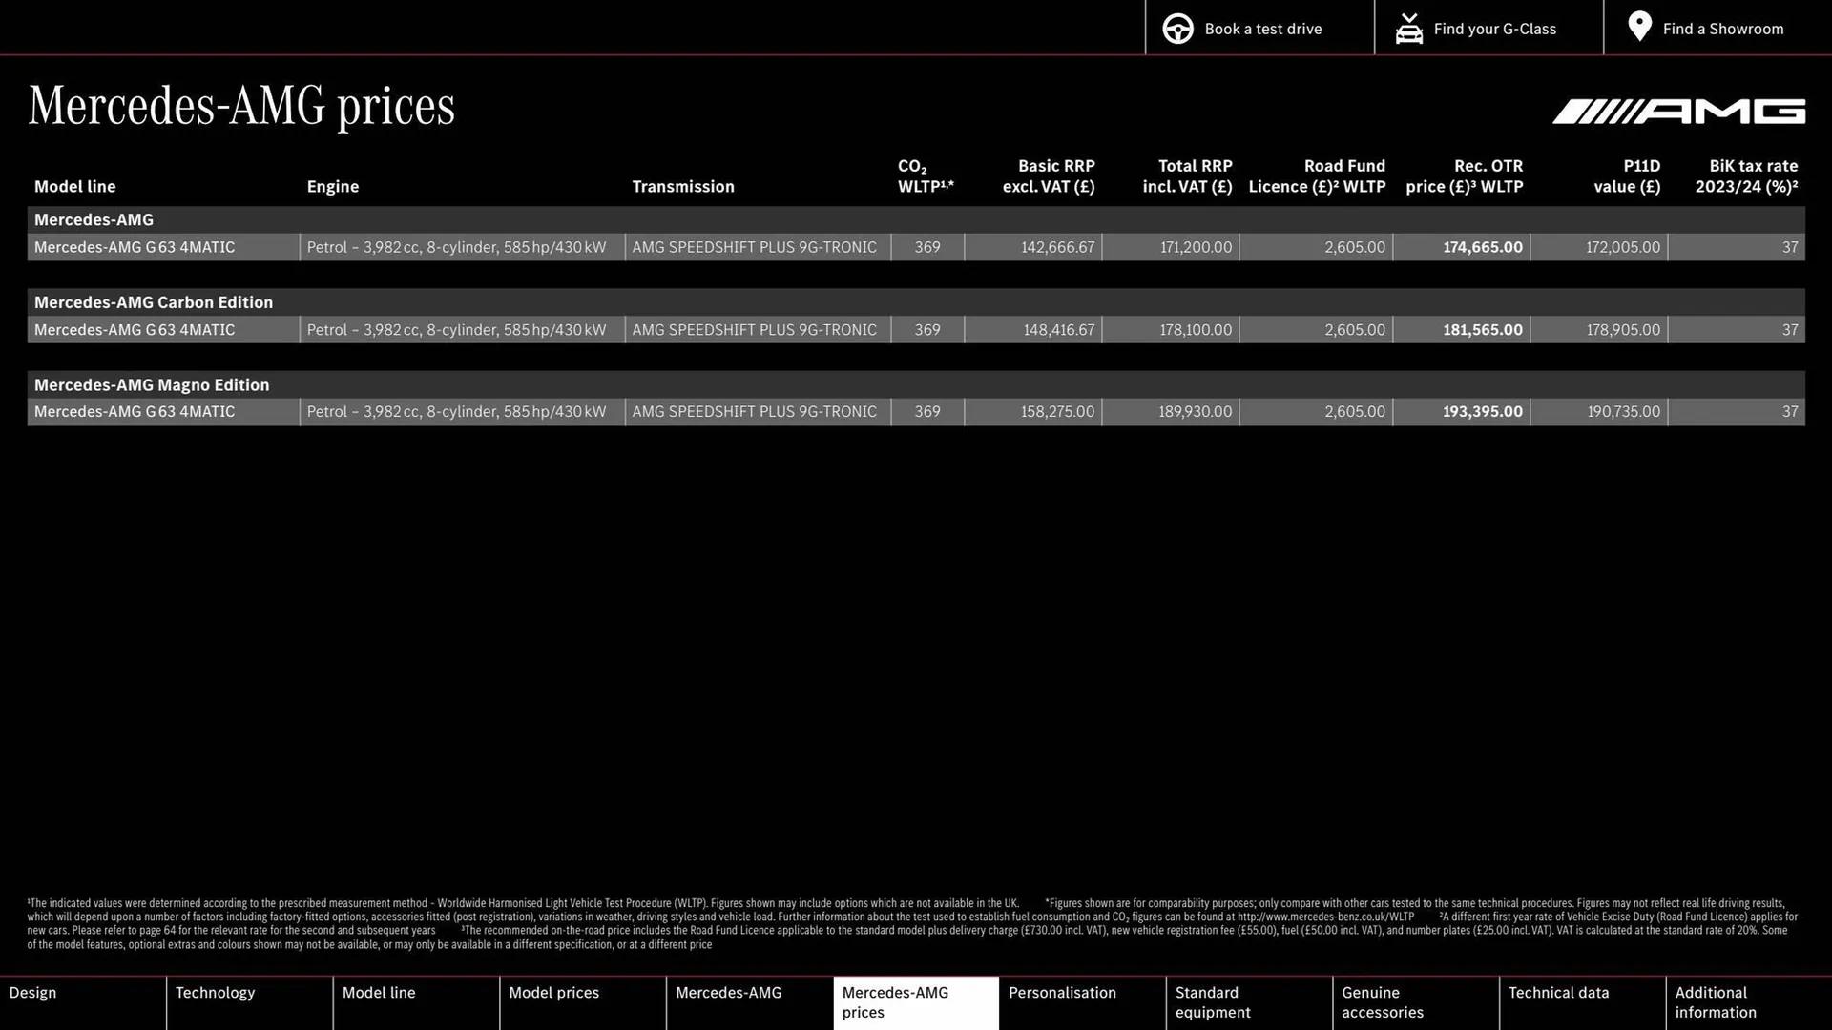Click the location pin Find a Showroom icon

[x=1639, y=28]
